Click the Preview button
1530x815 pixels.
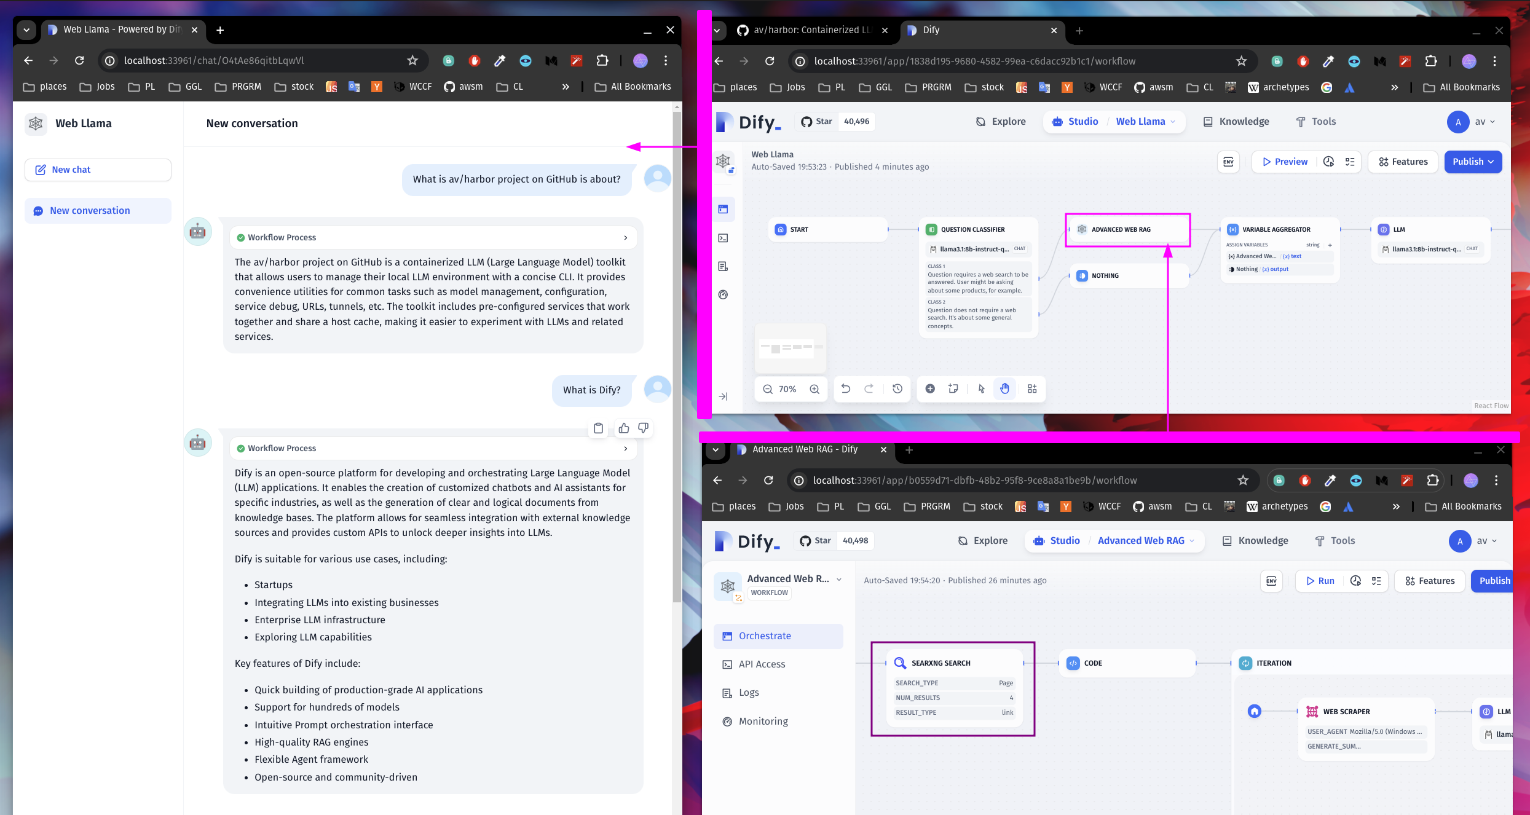(1285, 162)
